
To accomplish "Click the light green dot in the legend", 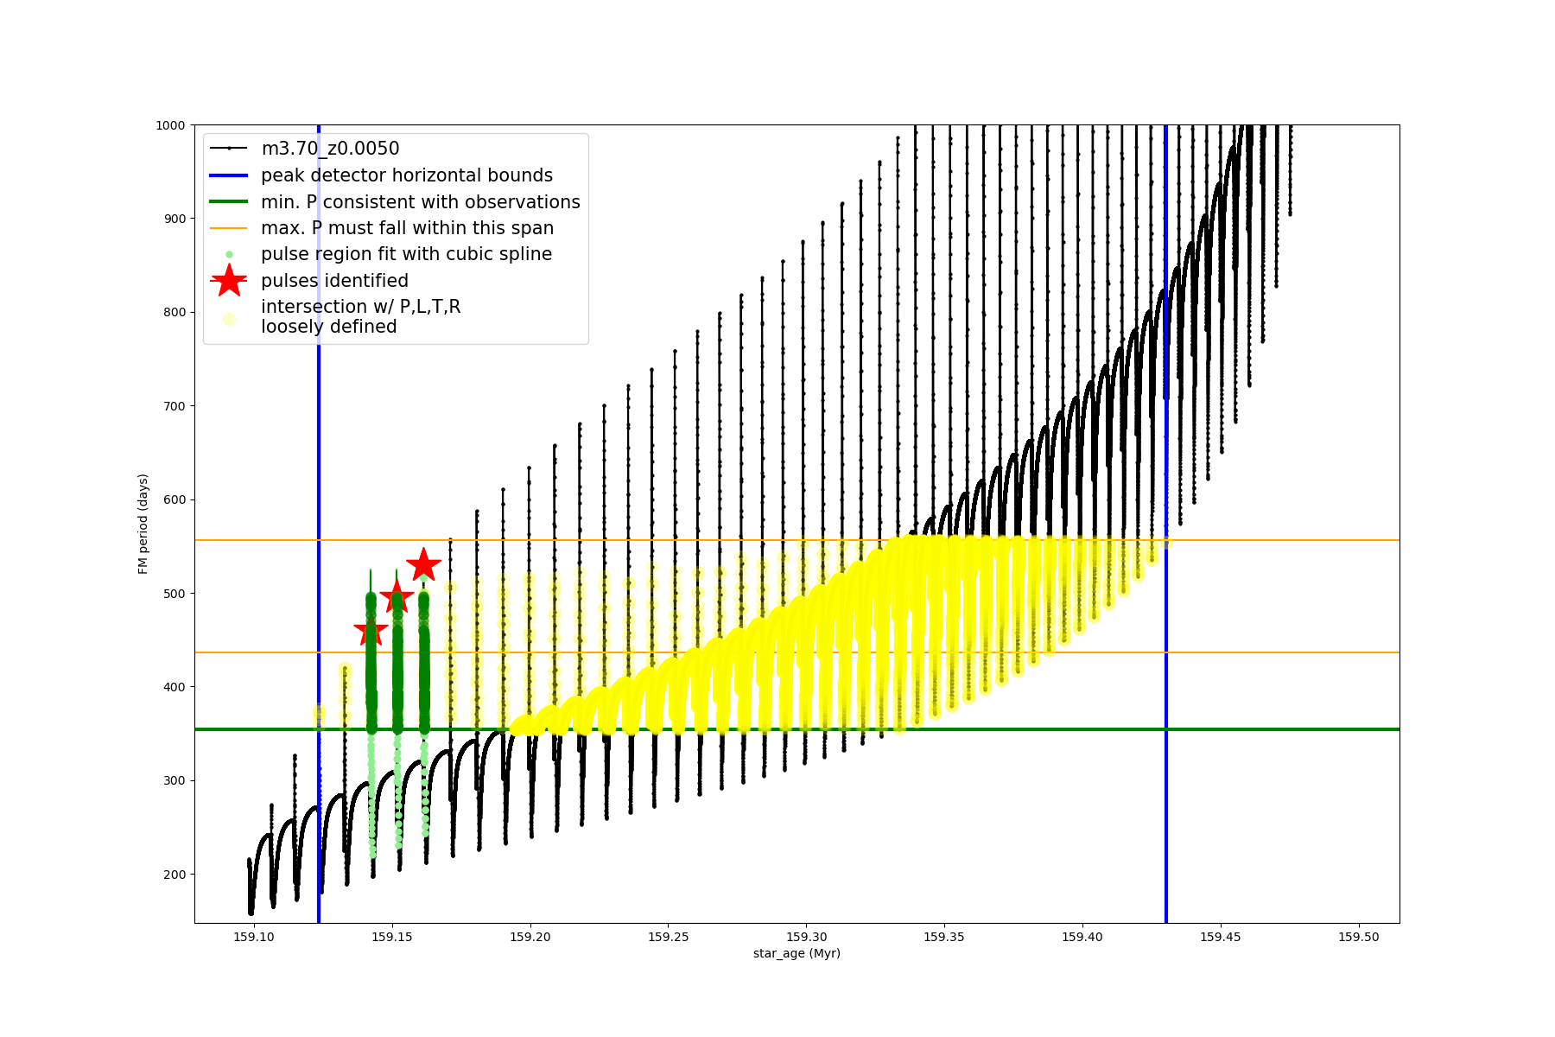I will point(229,254).
